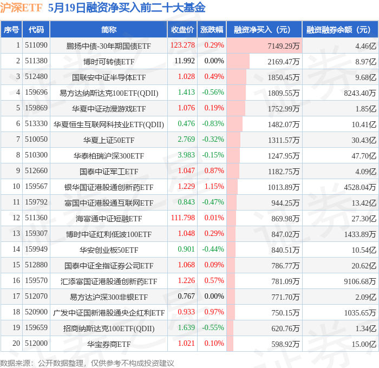The height and width of the screenshot is (368, 379).
Task: Select 富国中证港股通互联网ETF name cell
Action: click(108, 203)
